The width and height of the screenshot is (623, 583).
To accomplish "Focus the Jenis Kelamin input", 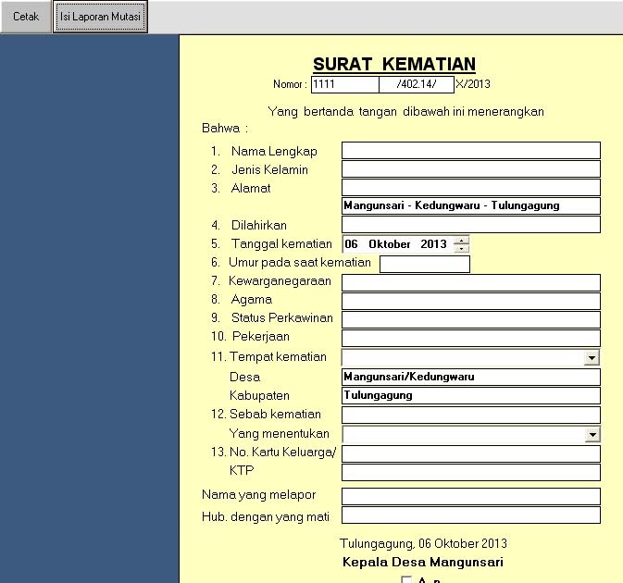I will [x=471, y=168].
